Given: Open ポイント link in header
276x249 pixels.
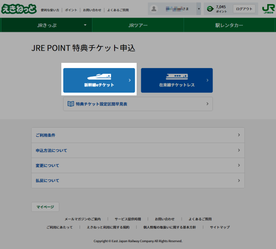Looking at the screenshot, I should tap(71, 10).
